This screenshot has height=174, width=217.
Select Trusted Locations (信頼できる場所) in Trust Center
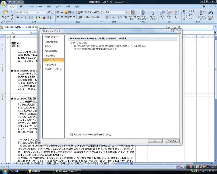point(53,42)
